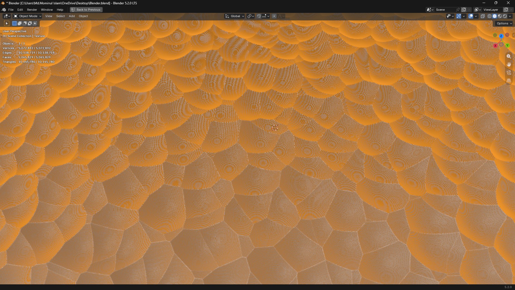Screen dimensions: 515x290
Task: Expand the snapping options dropdown
Action: [x=266, y=16]
